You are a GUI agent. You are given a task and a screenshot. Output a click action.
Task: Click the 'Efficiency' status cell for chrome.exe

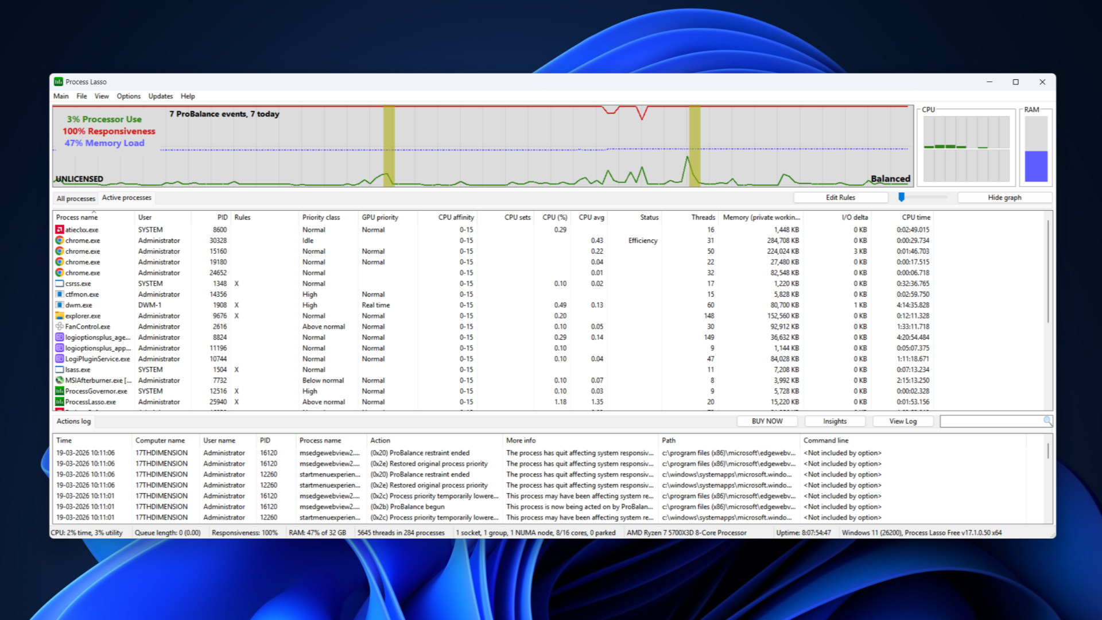tap(643, 241)
